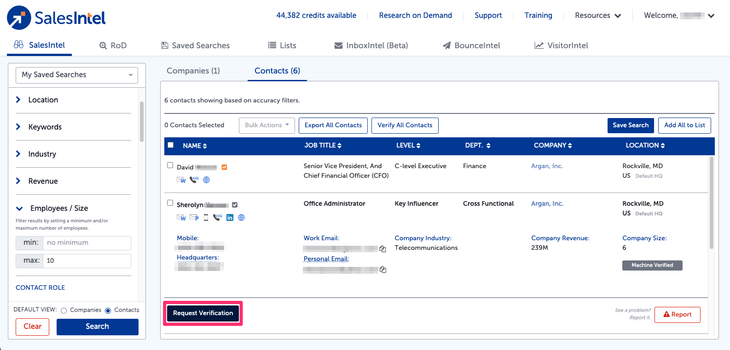Open the RoD tab
The width and height of the screenshot is (730, 350).
(x=113, y=45)
